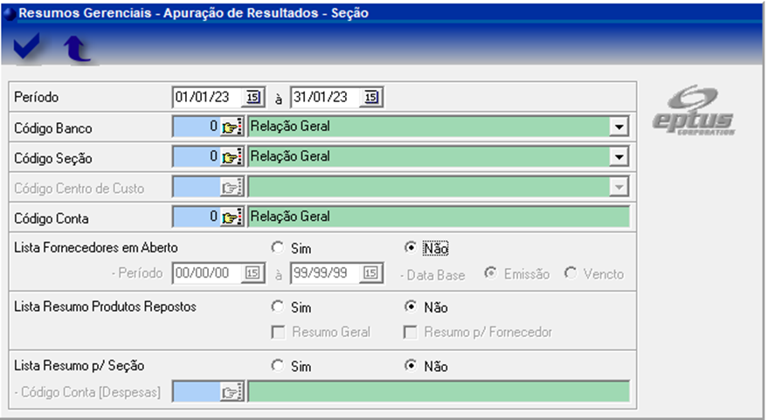This screenshot has width=774, height=420.
Task: Click the Código Seção number field
Action: click(196, 158)
